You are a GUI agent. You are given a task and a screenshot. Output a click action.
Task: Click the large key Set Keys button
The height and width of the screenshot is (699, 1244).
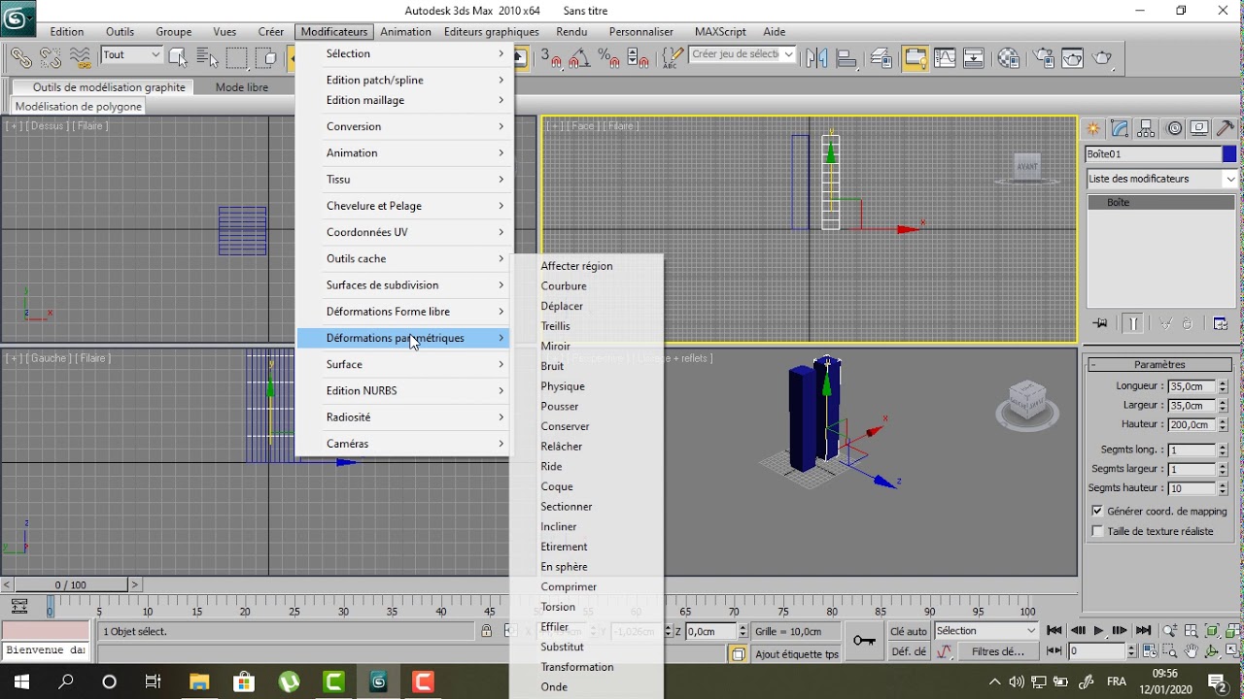point(864,641)
